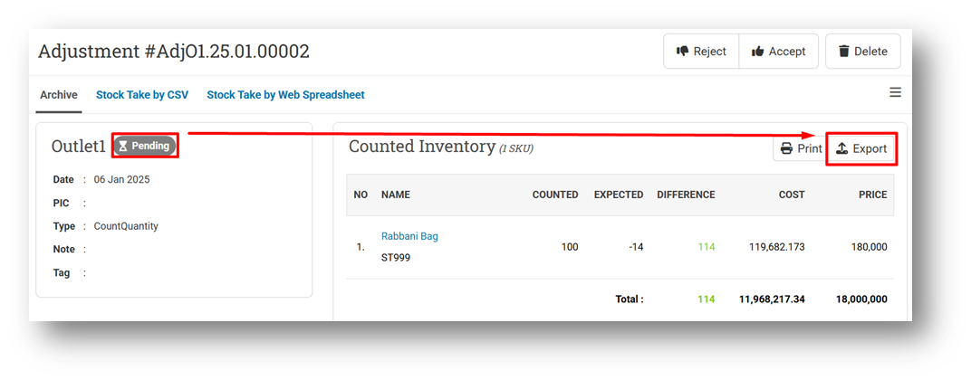Screen dimensions: 971x380
Task: Click the COST column header
Action: [792, 195]
